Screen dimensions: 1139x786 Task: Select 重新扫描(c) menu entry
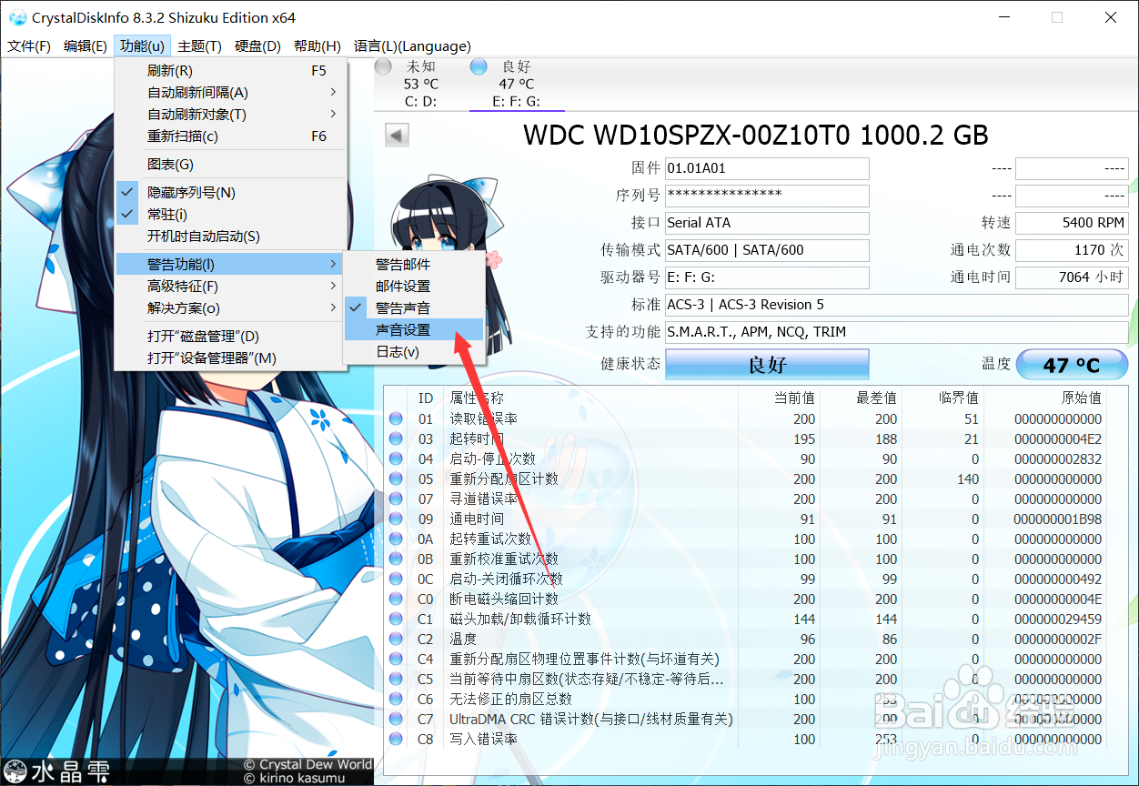tap(230, 136)
